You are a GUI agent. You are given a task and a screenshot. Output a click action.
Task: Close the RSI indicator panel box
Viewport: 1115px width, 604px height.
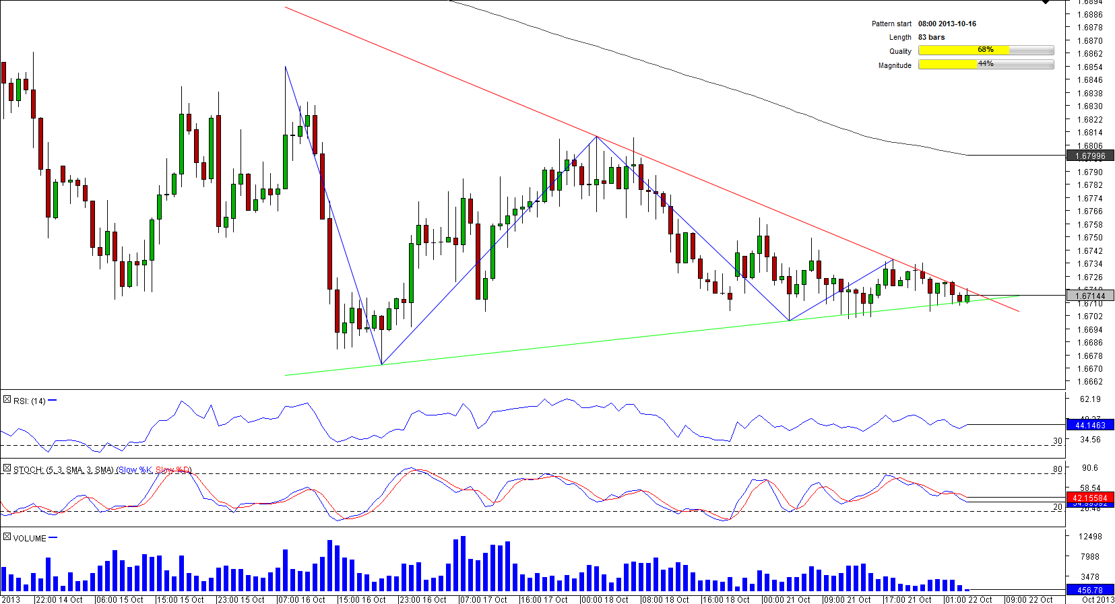(7, 400)
